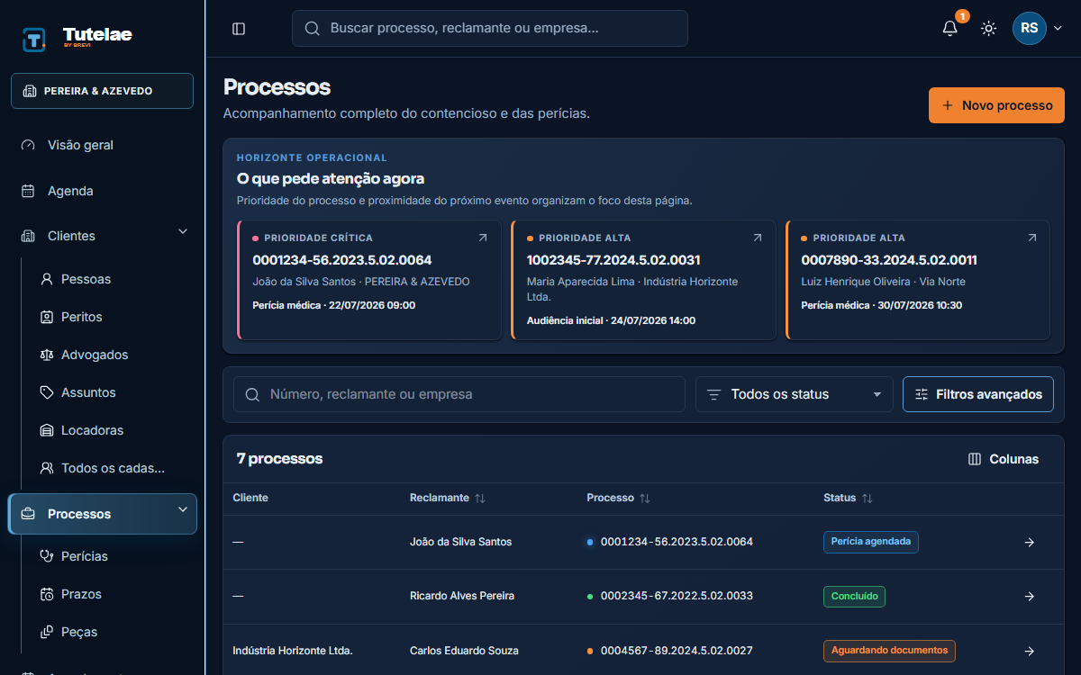Open the Clientes sidebar section

(x=102, y=236)
